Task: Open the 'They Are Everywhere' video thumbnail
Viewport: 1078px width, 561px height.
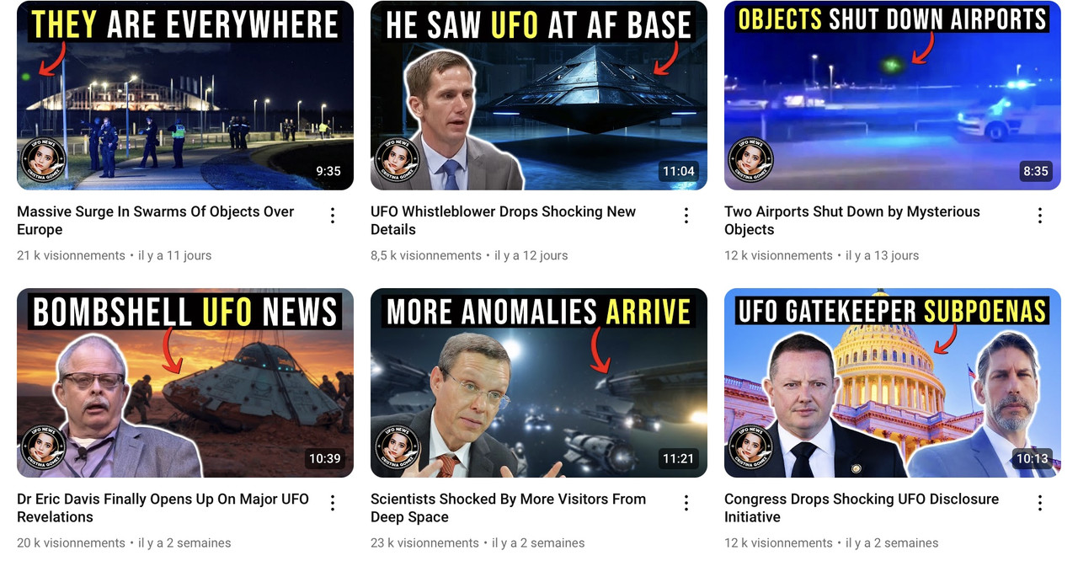Action: coord(185,95)
